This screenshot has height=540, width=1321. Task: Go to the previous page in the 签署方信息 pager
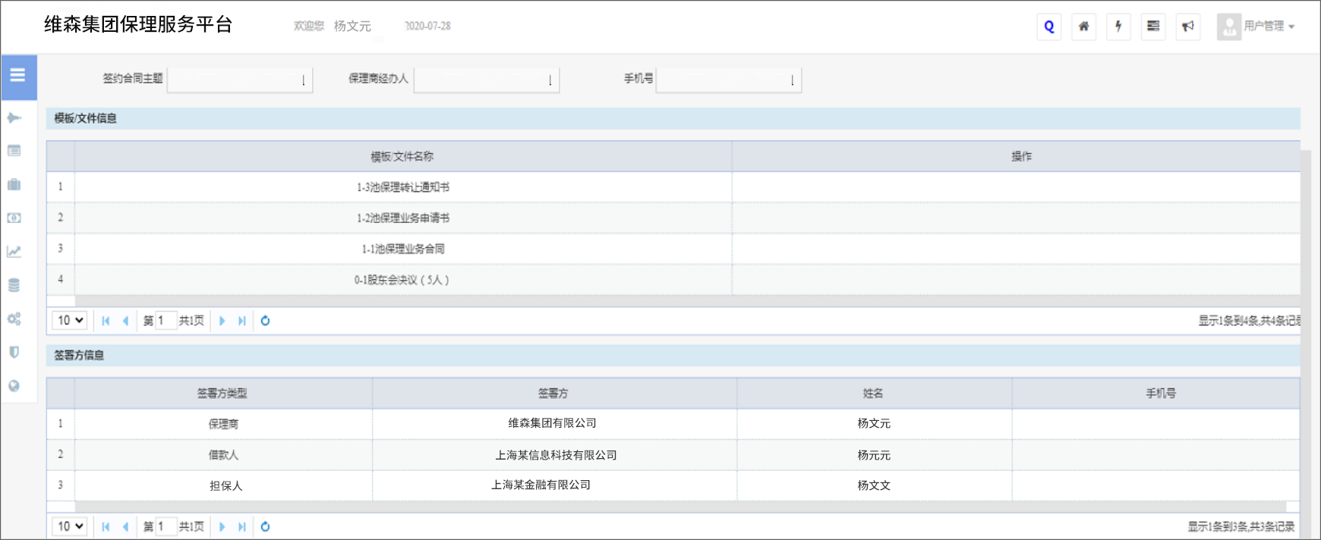click(125, 526)
